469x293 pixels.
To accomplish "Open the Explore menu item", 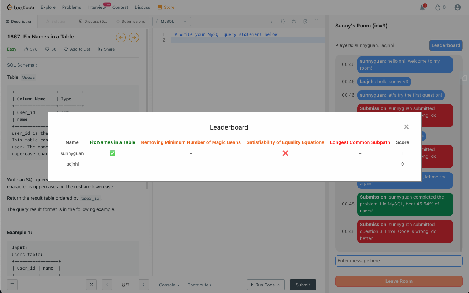I will pos(48,7).
